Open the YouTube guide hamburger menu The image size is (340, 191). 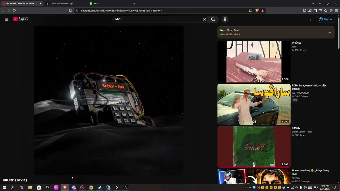click(6, 19)
